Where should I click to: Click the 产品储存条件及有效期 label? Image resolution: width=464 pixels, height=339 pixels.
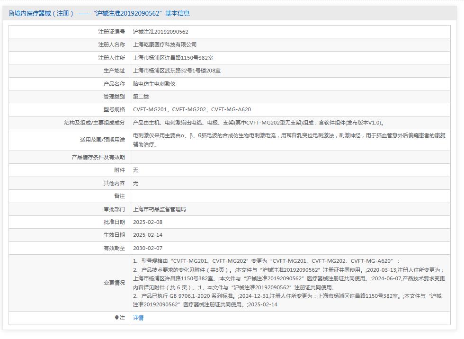pyautogui.click(x=98, y=157)
